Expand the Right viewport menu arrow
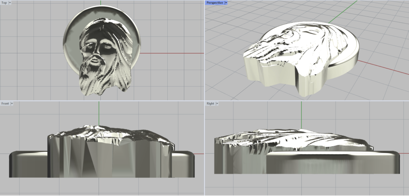The width and height of the screenshot is (409, 196). click(x=217, y=104)
